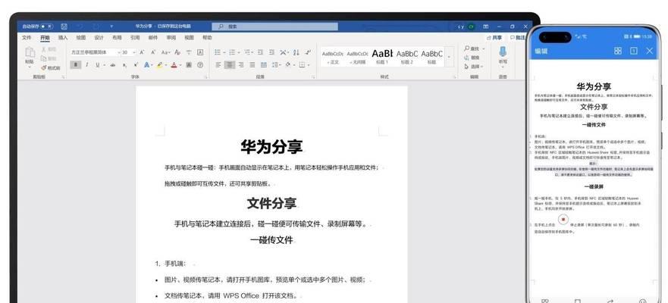This screenshot has width=668, height=303.
Task: Toggle subscript formatting
Action: (x=124, y=65)
